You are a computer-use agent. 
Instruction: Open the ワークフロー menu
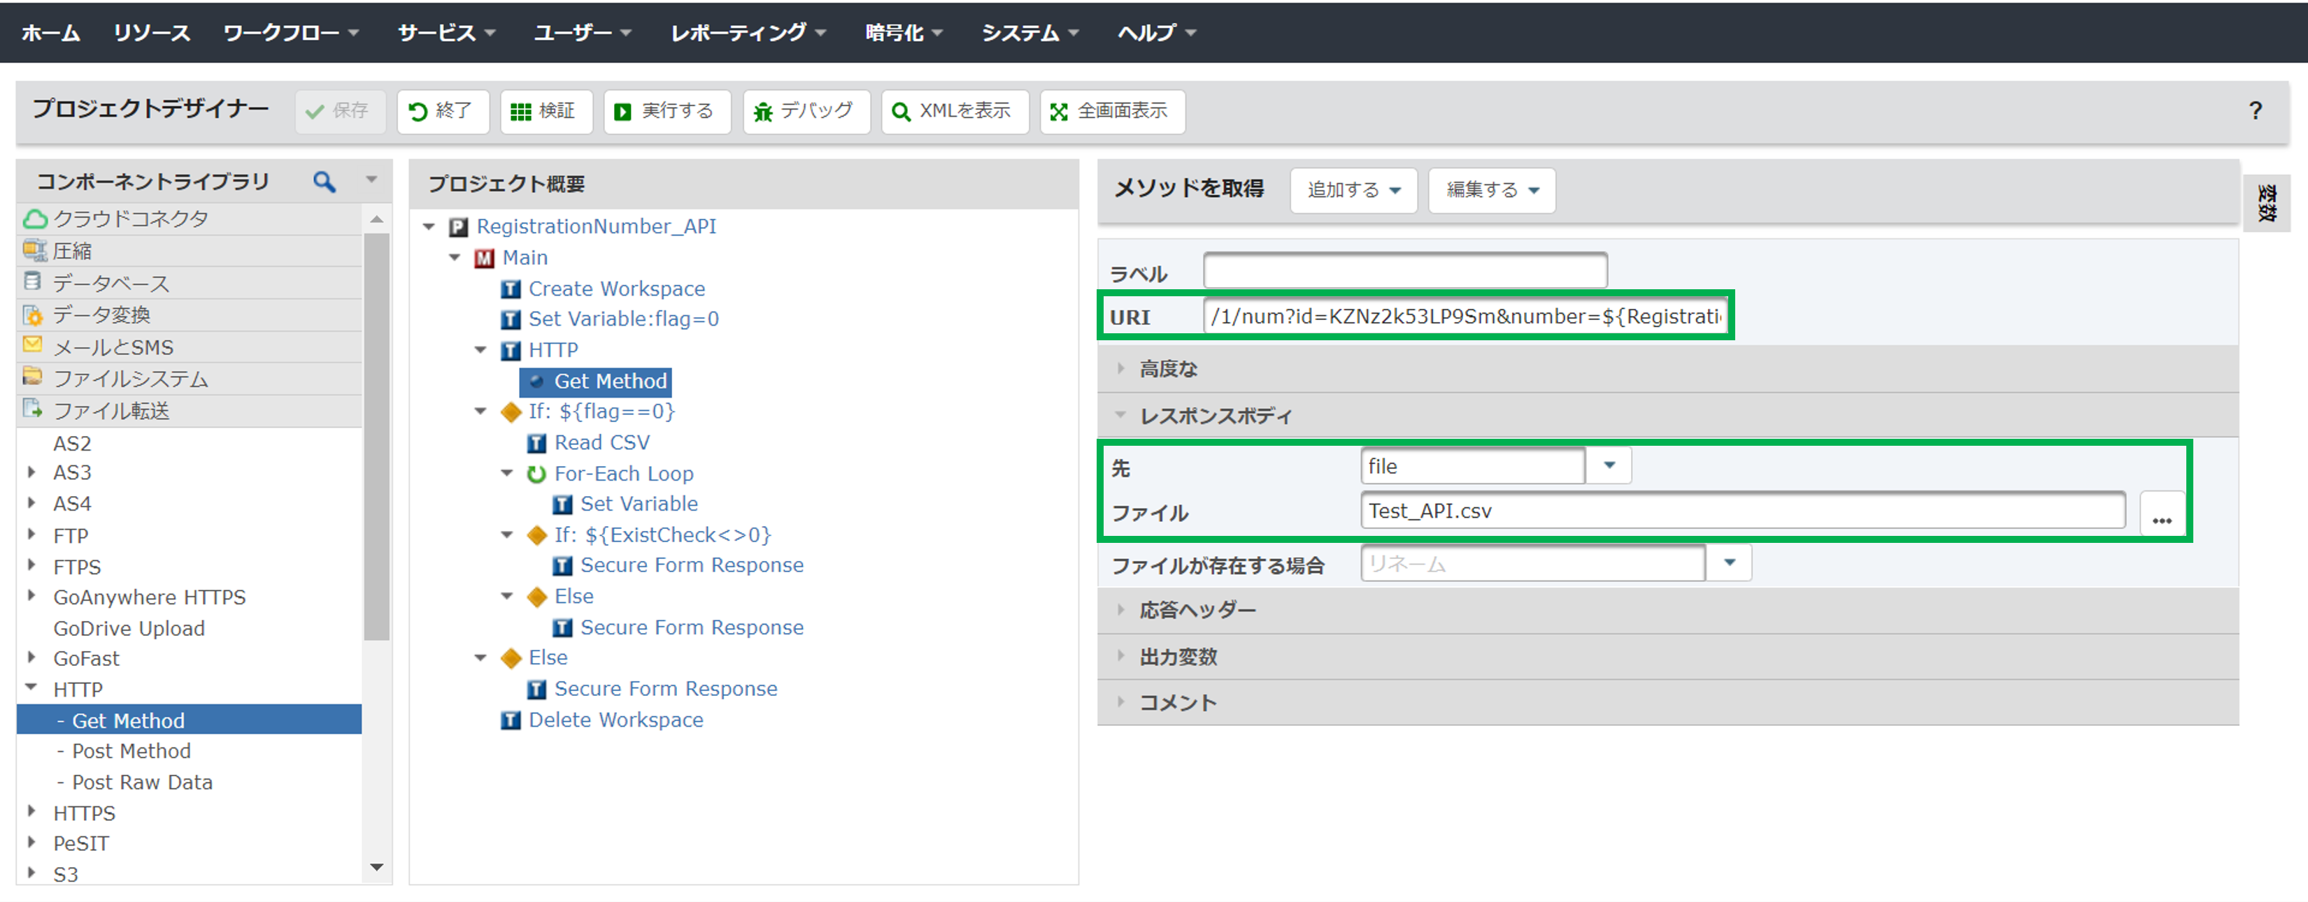tap(283, 32)
